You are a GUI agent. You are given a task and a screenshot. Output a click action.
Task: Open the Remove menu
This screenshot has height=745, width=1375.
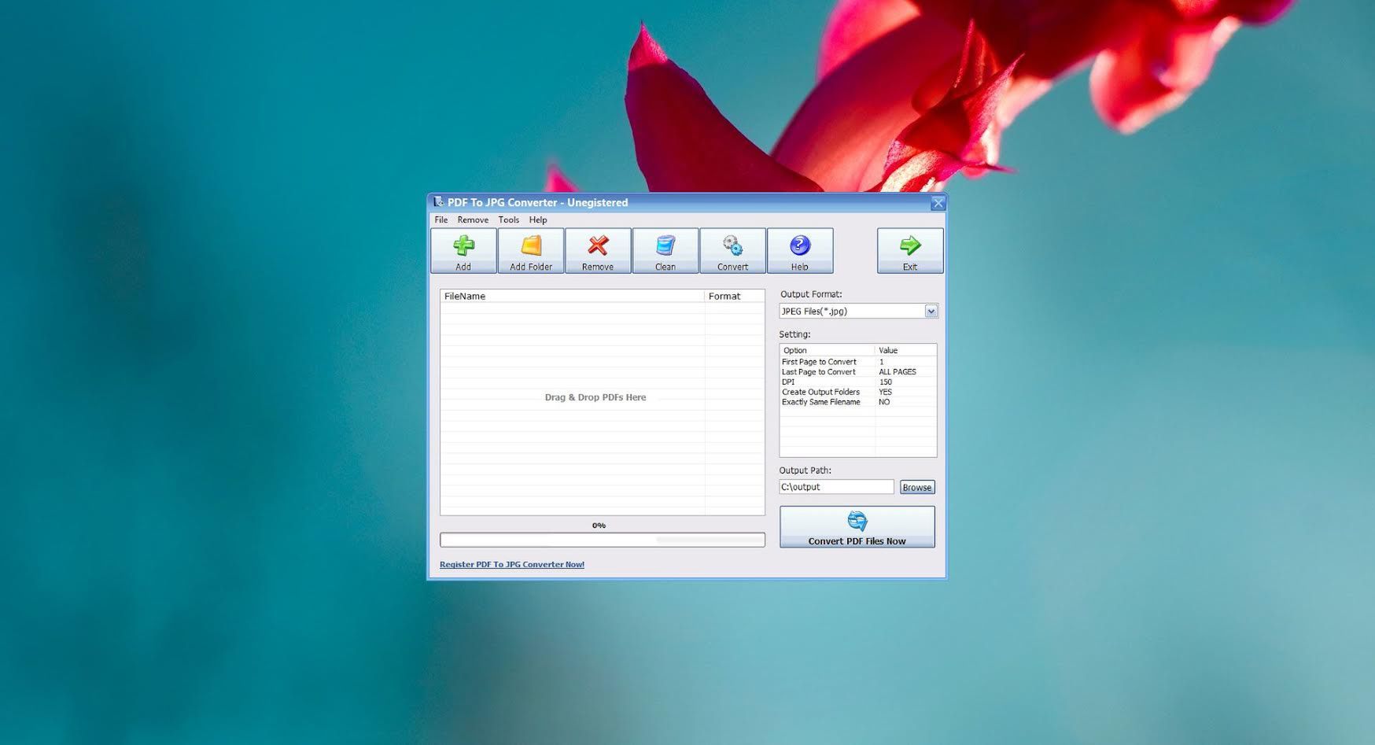[472, 219]
